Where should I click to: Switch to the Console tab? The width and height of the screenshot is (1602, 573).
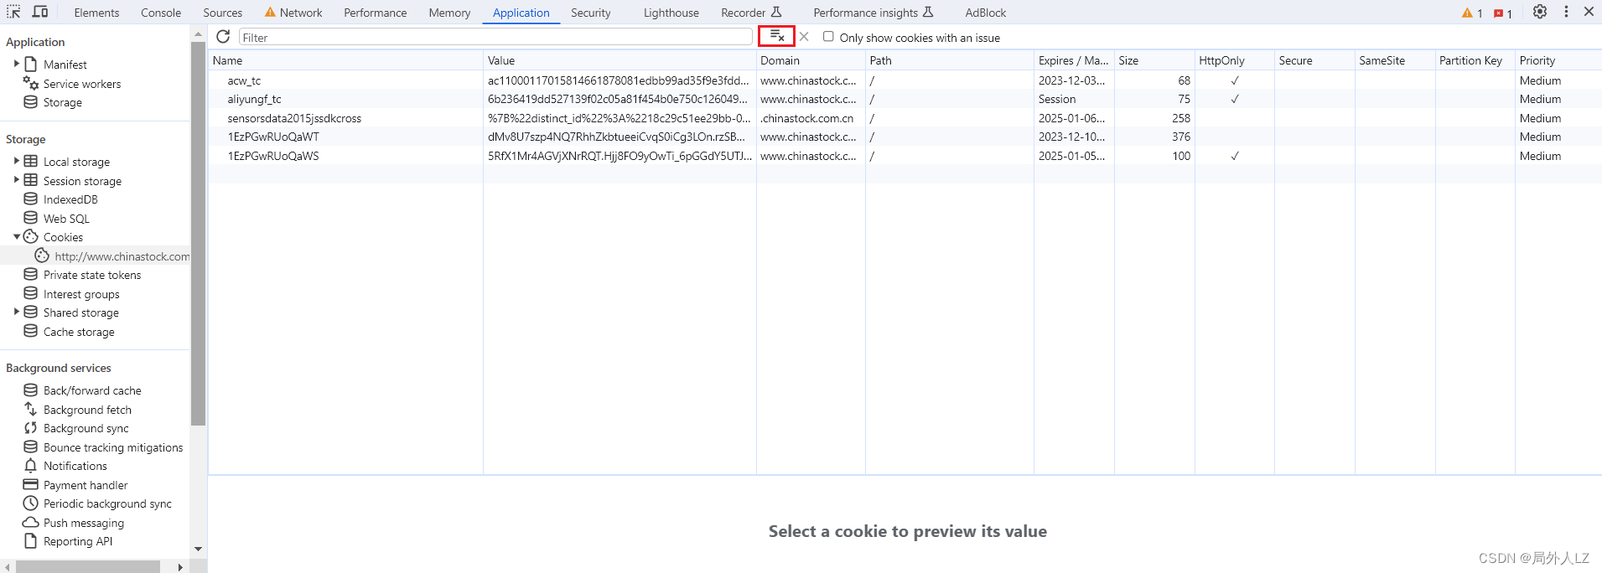161,13
